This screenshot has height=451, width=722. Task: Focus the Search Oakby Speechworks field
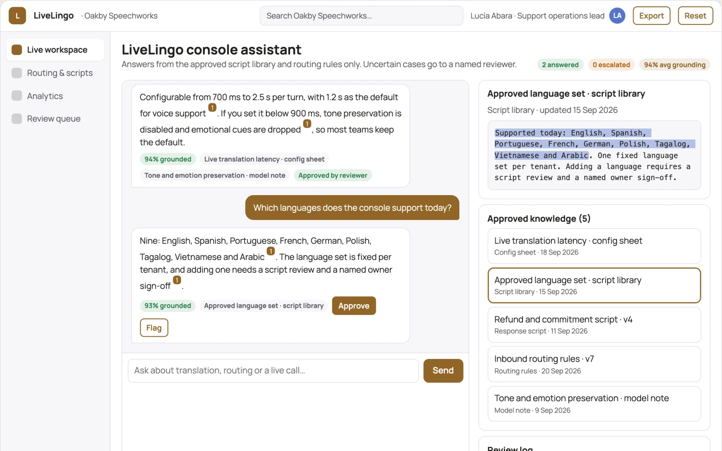(x=361, y=16)
